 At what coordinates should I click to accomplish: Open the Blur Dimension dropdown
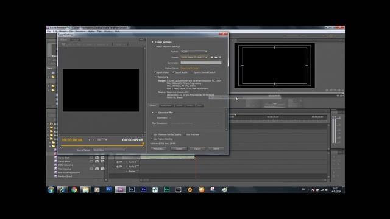(195, 123)
